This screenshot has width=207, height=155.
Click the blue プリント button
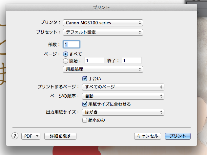point(178,136)
